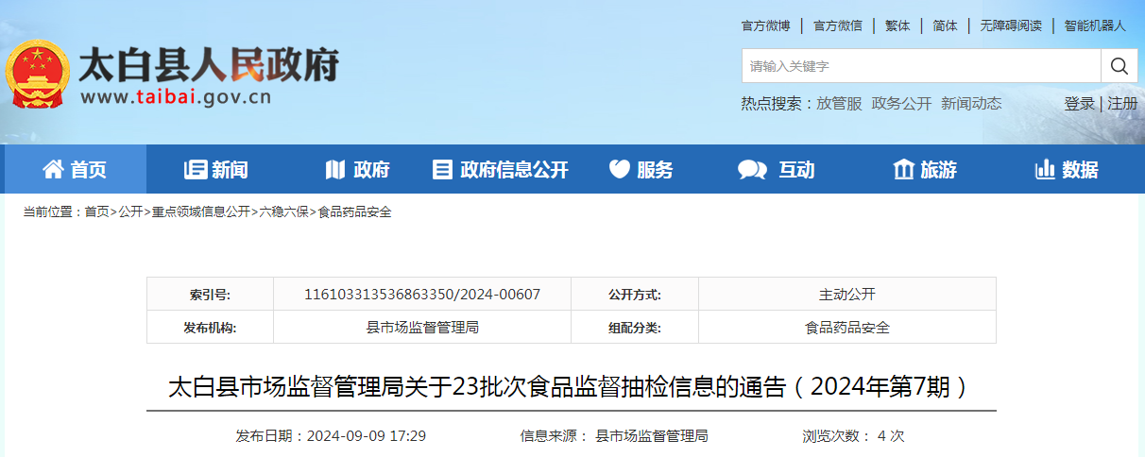The image size is (1145, 457).
Task: Click breadcrumb 公开 link
Action: pyautogui.click(x=130, y=212)
